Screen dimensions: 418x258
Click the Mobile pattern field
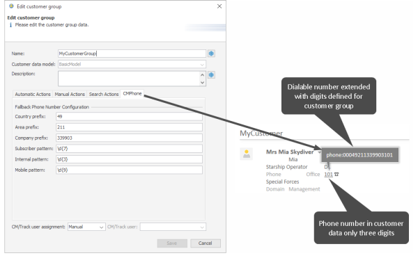(130, 170)
